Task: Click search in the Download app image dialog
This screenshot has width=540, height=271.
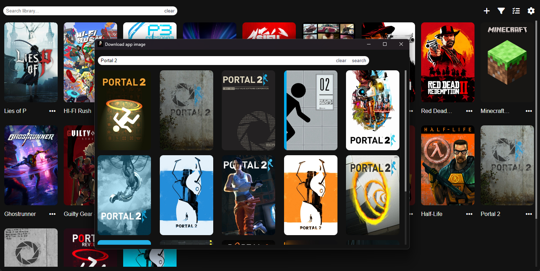Action: (359, 60)
